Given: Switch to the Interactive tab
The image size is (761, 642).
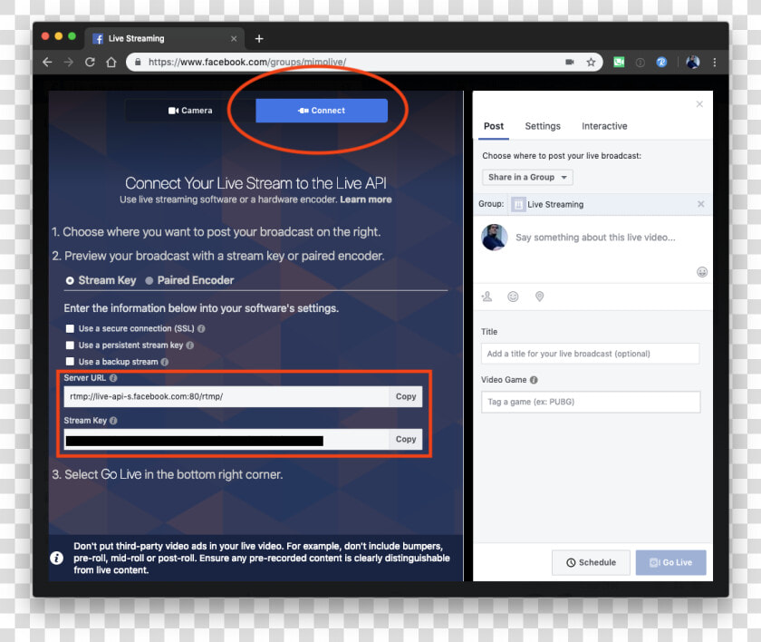Looking at the screenshot, I should pos(604,126).
